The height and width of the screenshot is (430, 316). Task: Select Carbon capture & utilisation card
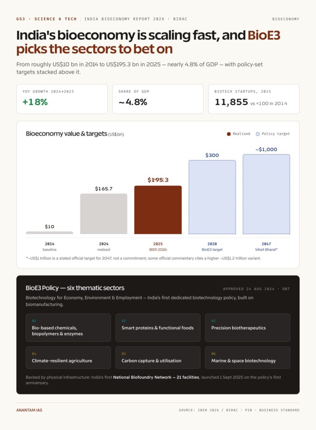click(x=158, y=357)
